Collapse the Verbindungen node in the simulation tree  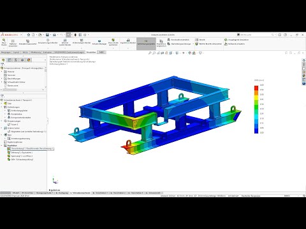pos(2,107)
